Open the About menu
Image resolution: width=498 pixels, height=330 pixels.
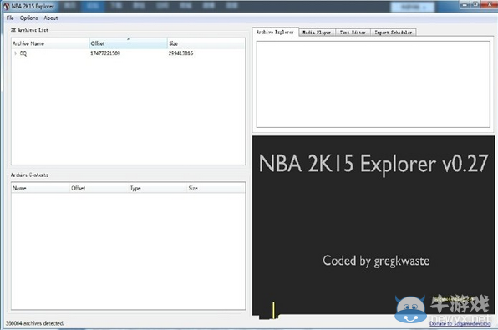click(x=51, y=18)
